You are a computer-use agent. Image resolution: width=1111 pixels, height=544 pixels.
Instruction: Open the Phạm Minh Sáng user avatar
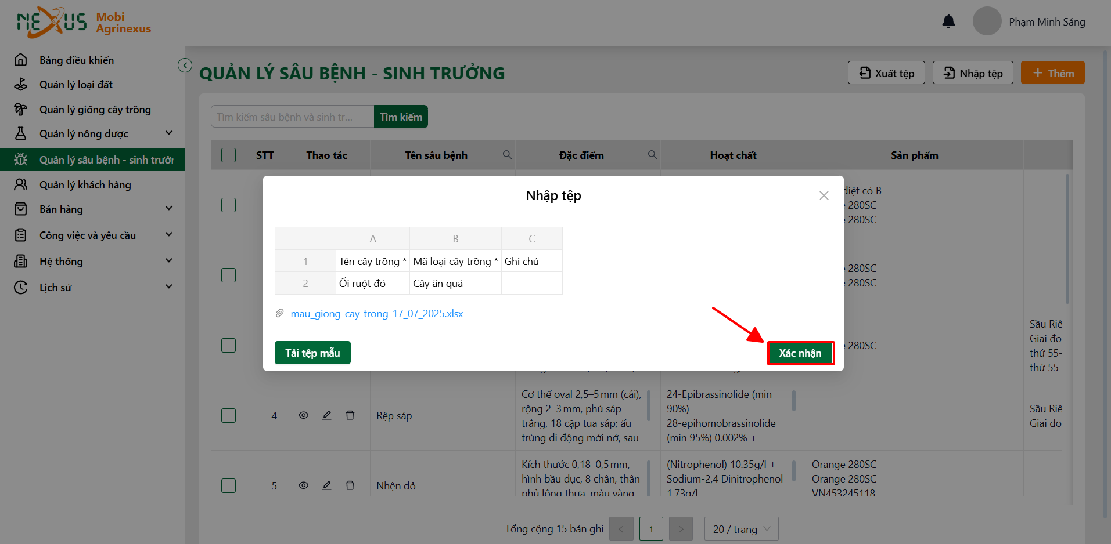pos(987,21)
